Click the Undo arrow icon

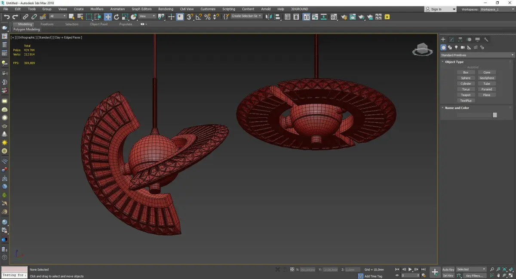coord(6,17)
